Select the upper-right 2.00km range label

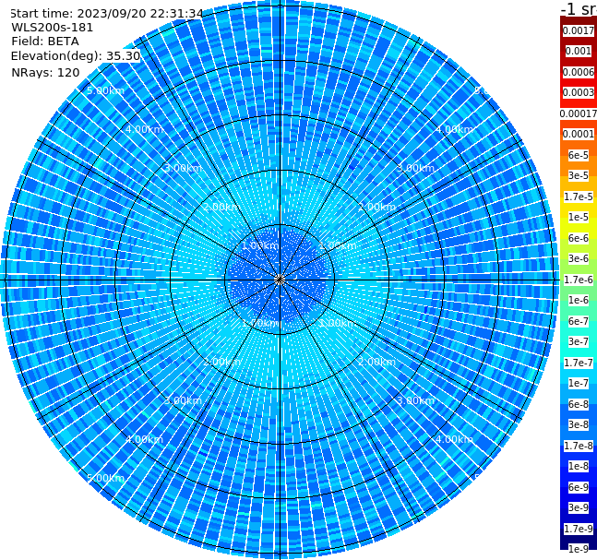[x=377, y=207]
